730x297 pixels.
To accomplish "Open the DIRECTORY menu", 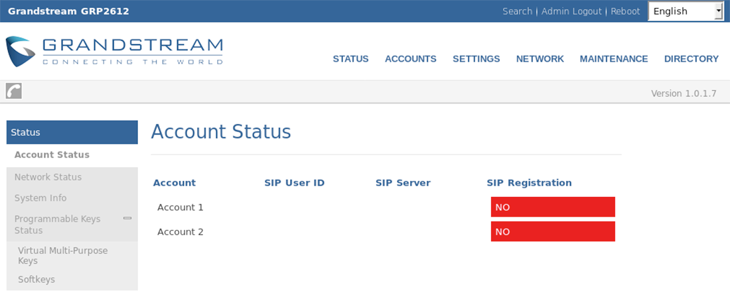I will 692,59.
